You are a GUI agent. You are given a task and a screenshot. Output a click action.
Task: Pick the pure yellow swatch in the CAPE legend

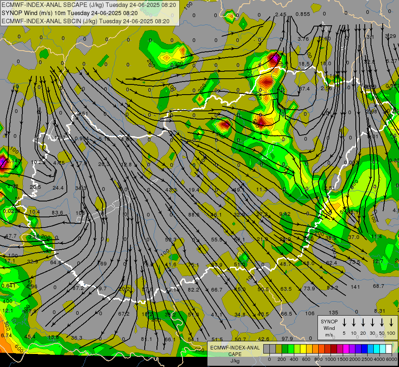pos(303,349)
